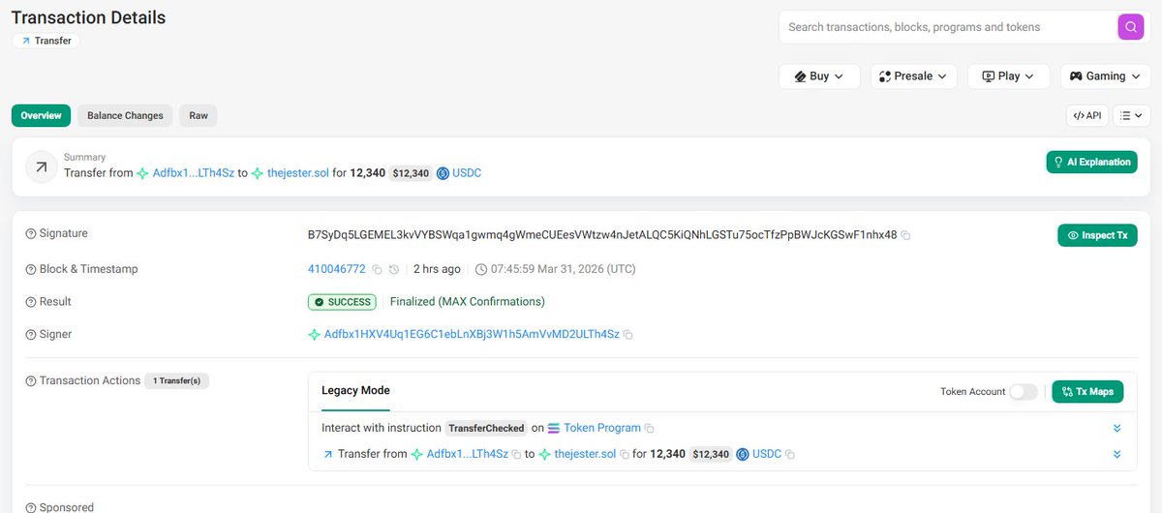Open Adfbx1...LTh4Sz link in Legacy Mode row

tap(468, 454)
